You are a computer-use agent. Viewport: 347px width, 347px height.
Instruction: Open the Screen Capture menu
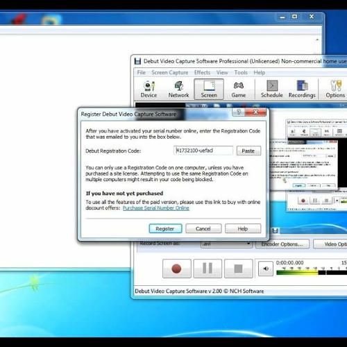click(x=170, y=73)
